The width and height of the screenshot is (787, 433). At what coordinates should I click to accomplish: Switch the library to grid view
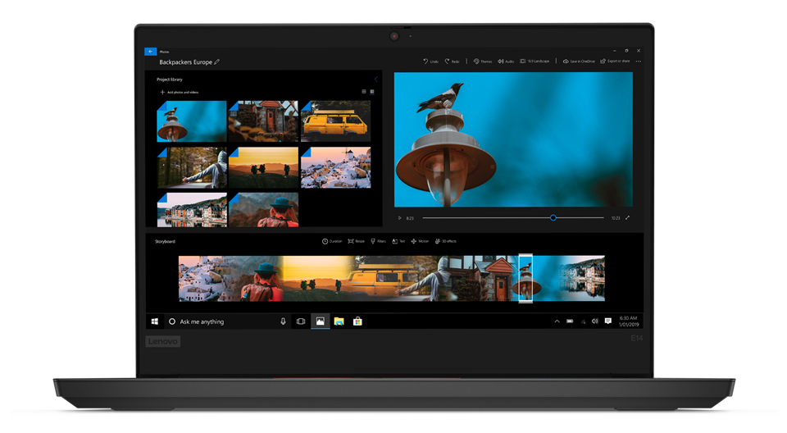pyautogui.click(x=372, y=91)
